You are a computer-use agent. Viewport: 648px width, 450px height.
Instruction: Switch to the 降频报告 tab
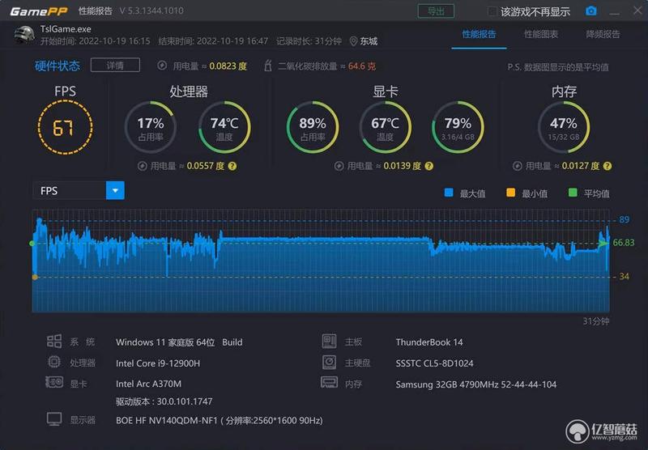coord(603,34)
